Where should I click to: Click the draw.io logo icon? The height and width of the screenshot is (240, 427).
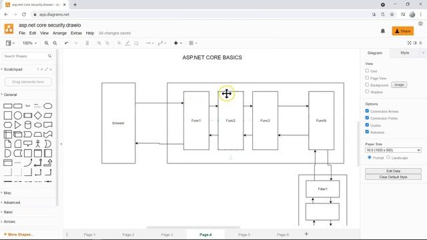(x=9, y=29)
